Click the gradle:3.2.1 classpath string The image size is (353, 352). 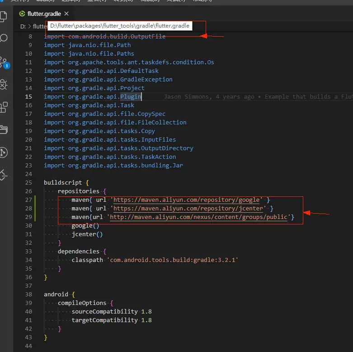coord(172,260)
